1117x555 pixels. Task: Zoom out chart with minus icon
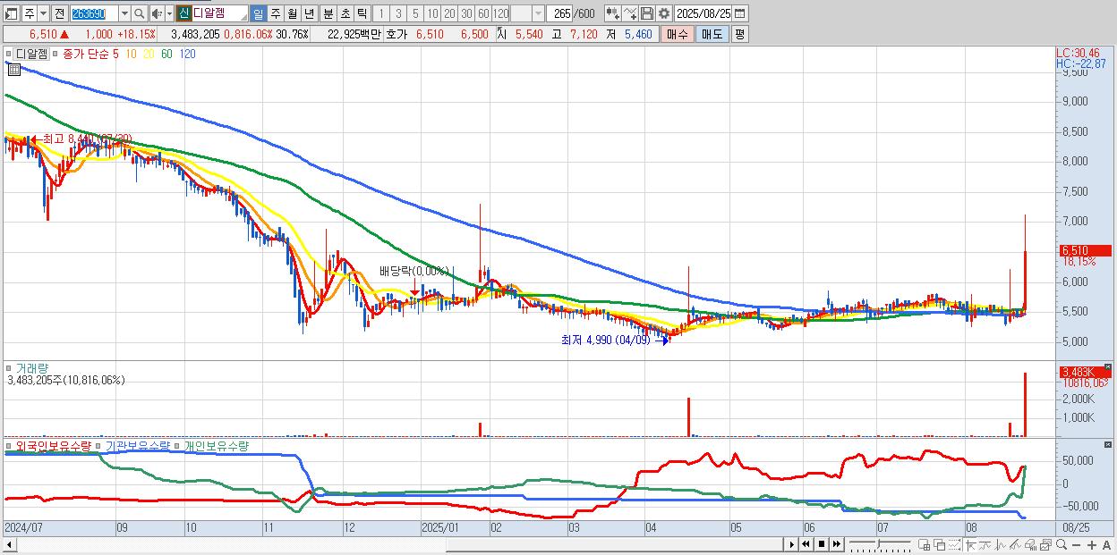click(1076, 545)
